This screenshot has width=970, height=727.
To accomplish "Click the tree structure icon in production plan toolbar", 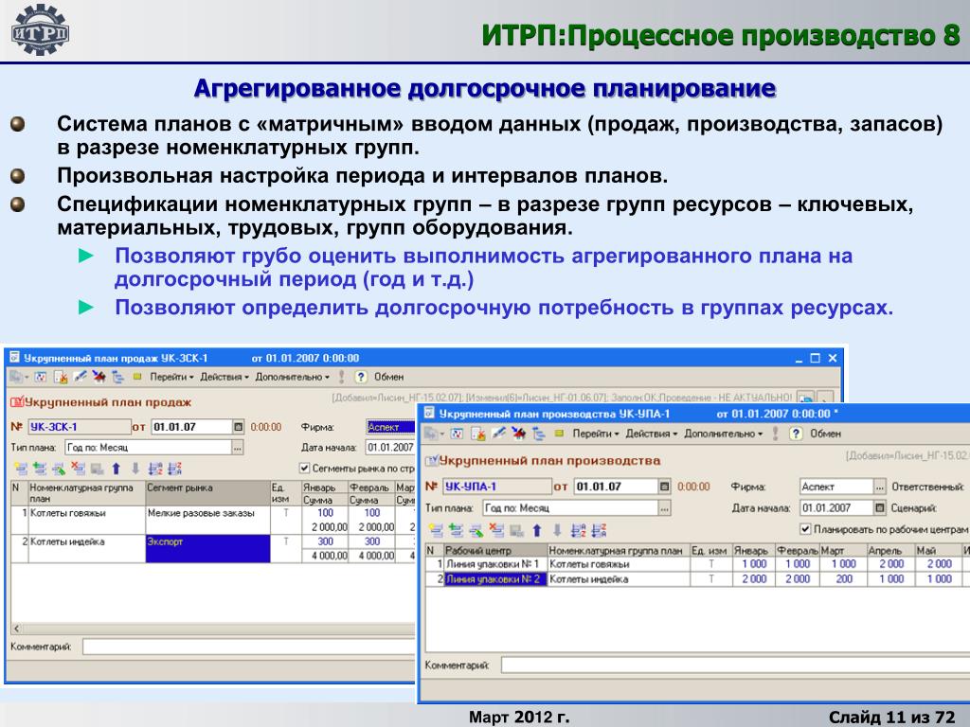I will 539,434.
